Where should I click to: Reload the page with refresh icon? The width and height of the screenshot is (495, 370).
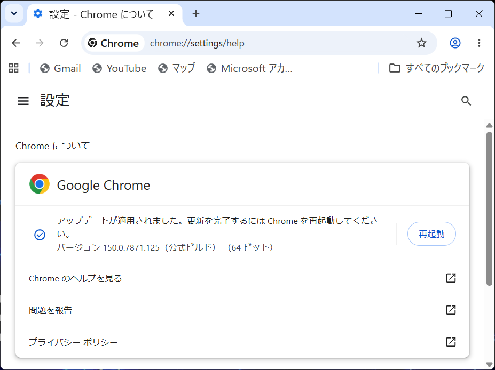pyautogui.click(x=64, y=43)
